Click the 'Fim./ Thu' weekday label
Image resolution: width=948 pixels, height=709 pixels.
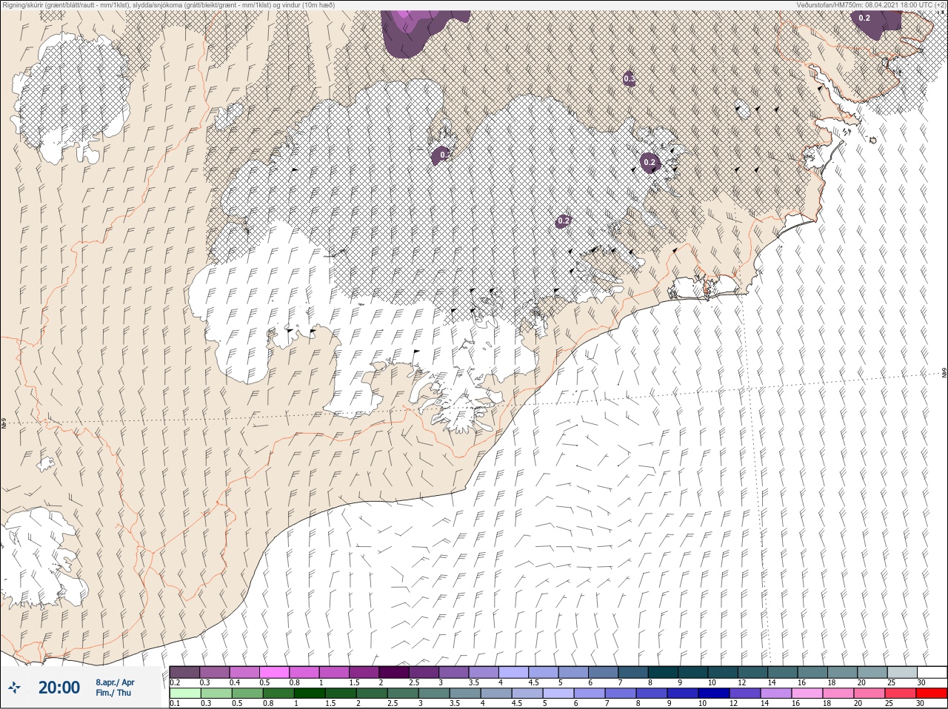coord(113,693)
